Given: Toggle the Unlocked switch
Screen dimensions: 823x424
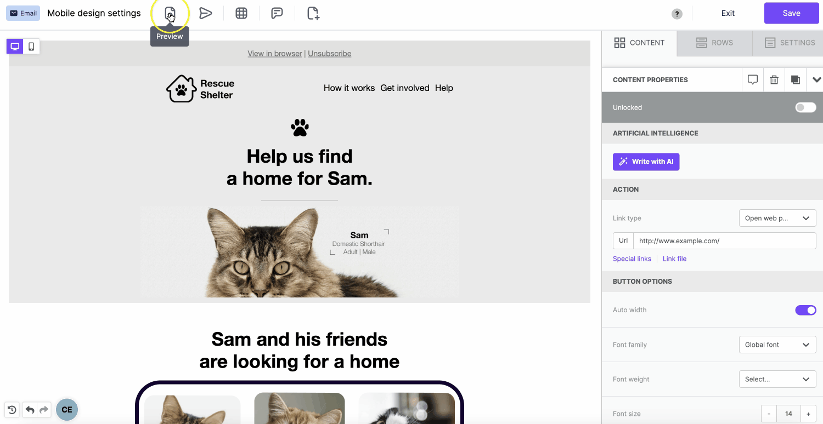Looking at the screenshot, I should [805, 107].
